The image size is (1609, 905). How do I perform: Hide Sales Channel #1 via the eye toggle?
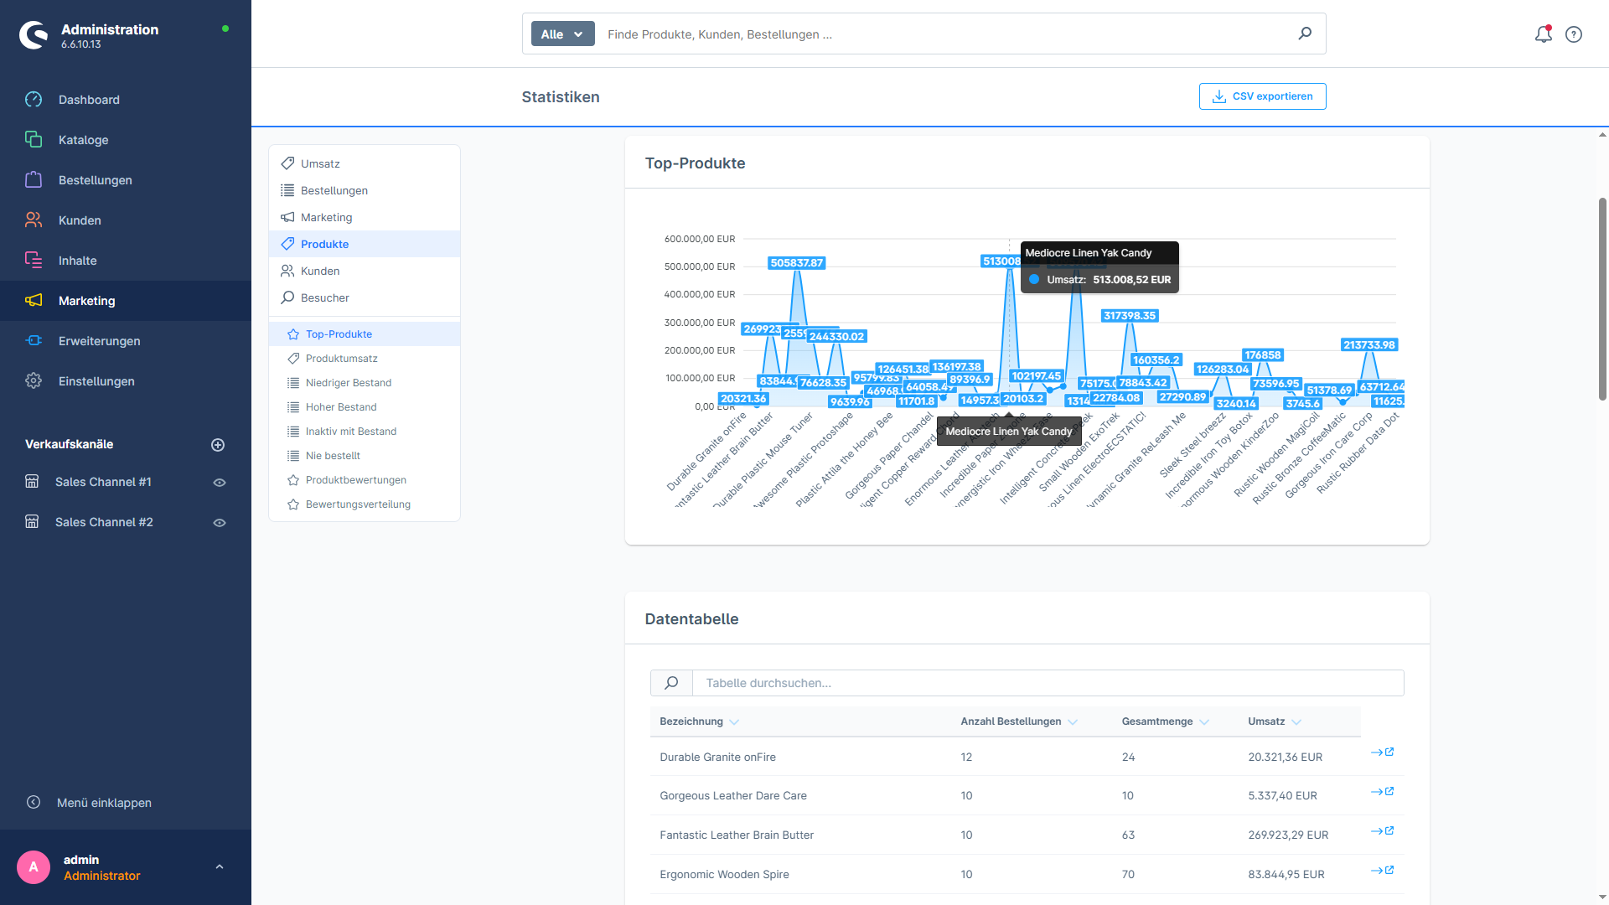click(x=219, y=482)
